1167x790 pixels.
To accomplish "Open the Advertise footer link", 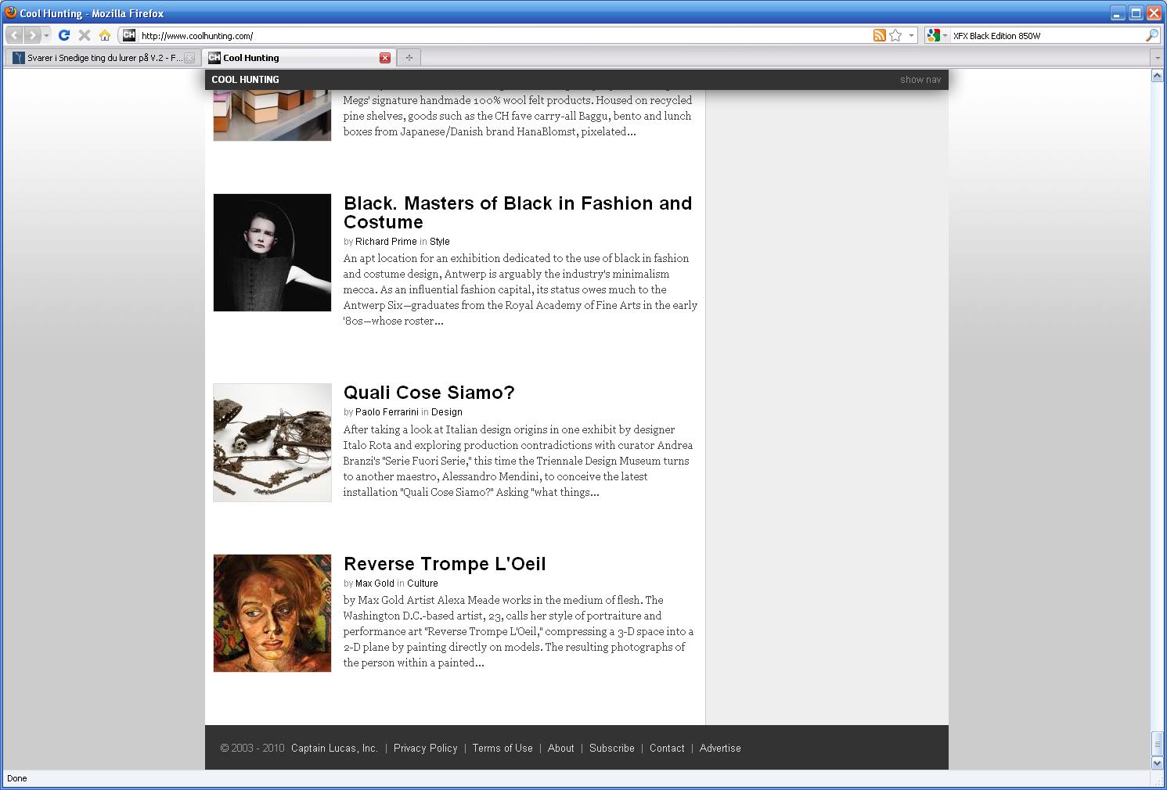I will [x=720, y=749].
